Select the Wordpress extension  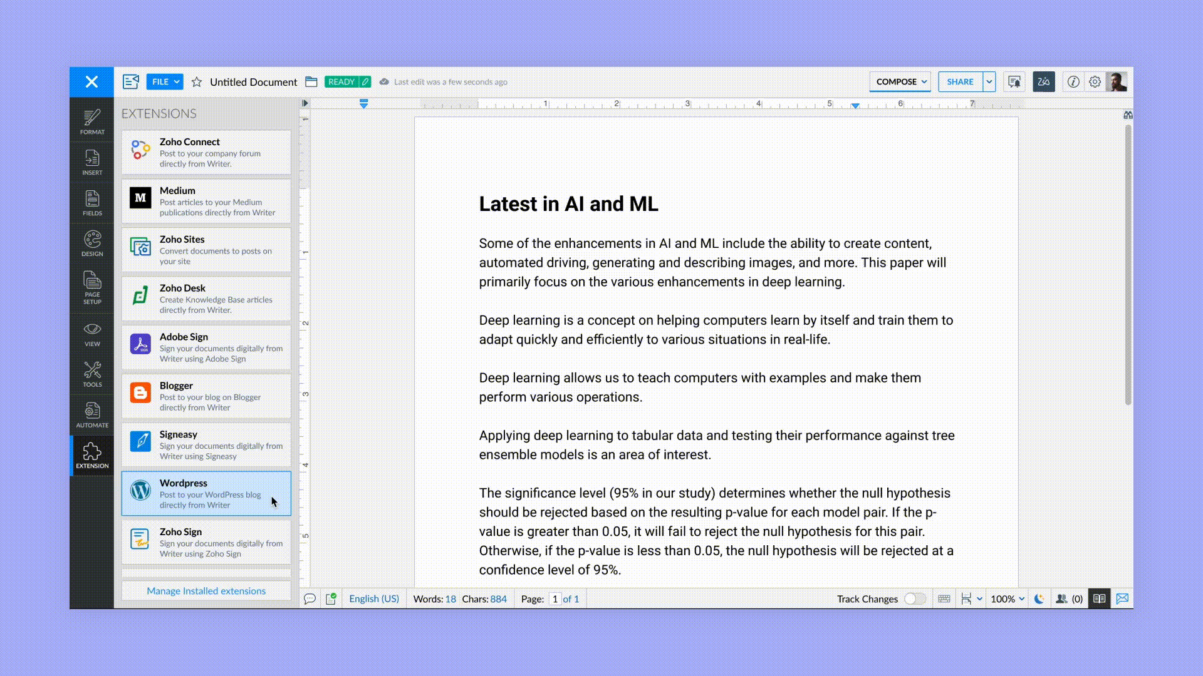[206, 493]
